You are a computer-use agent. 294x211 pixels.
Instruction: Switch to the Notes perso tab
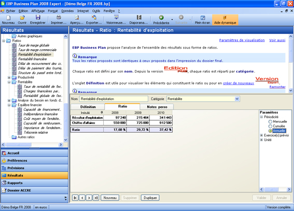tap(157, 107)
